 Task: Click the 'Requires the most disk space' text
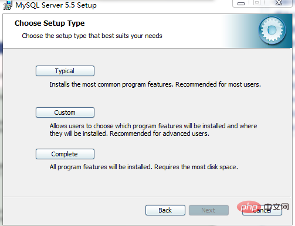click(x=196, y=167)
